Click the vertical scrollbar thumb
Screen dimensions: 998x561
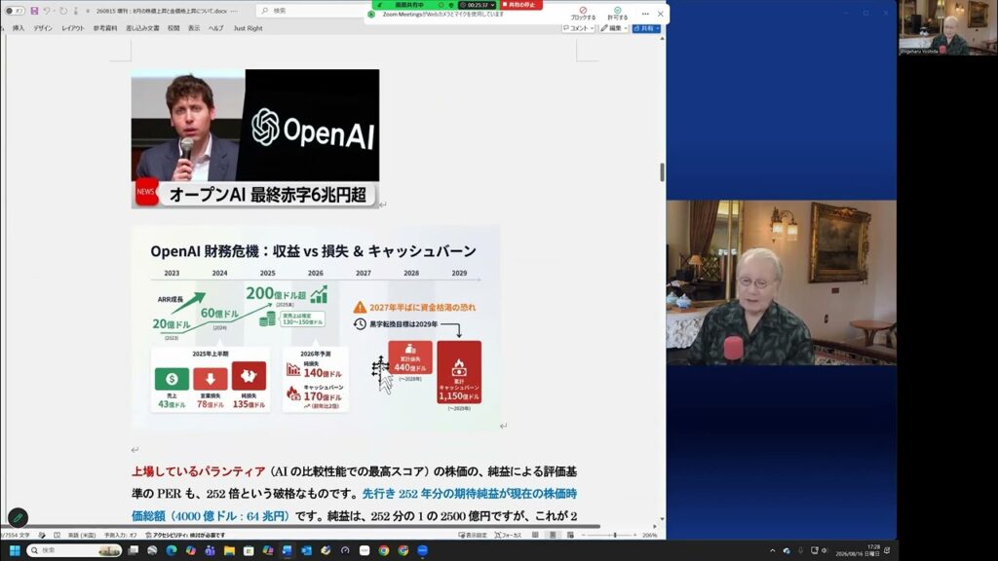point(662,171)
